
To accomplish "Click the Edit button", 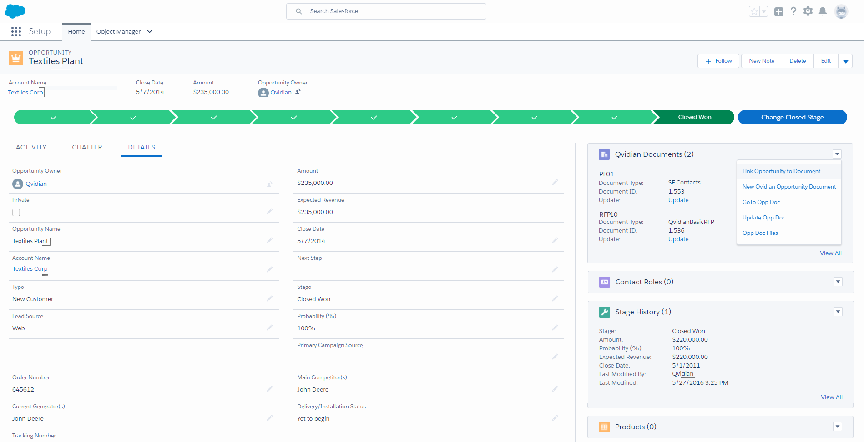I will (826, 61).
